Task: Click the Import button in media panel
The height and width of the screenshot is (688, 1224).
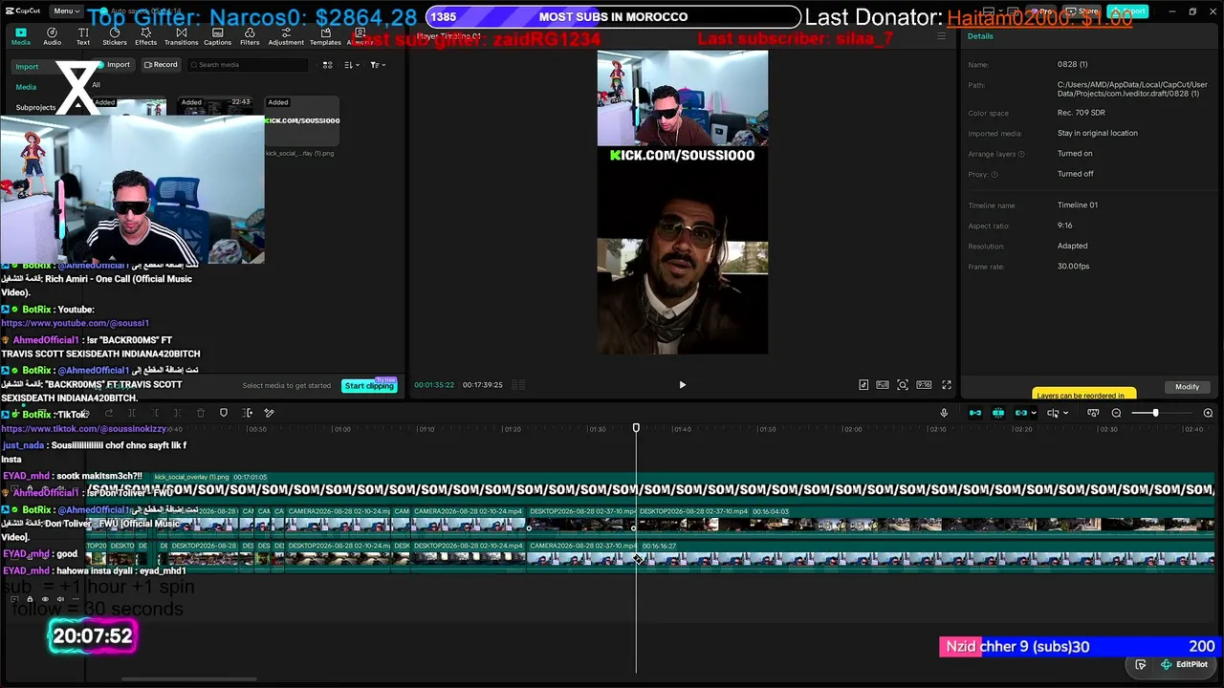Action: coord(114,65)
